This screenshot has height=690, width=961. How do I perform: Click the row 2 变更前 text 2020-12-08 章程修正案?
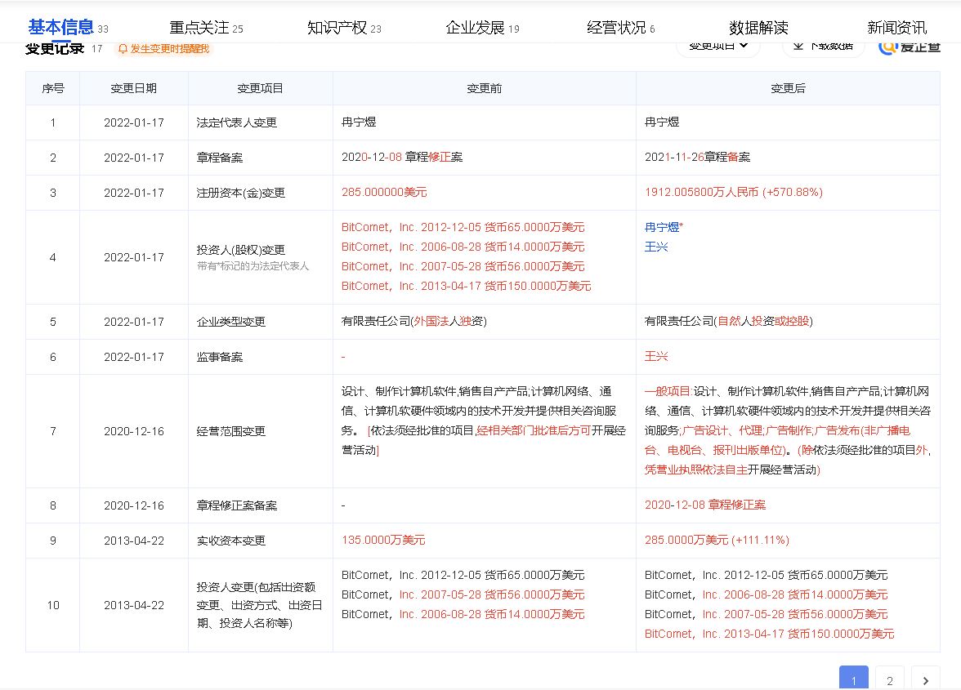tap(402, 157)
